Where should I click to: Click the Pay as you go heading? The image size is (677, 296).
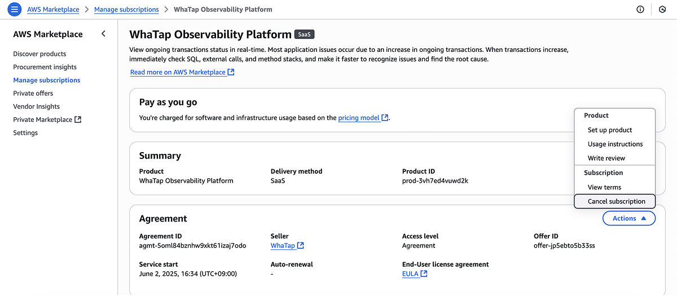168,103
